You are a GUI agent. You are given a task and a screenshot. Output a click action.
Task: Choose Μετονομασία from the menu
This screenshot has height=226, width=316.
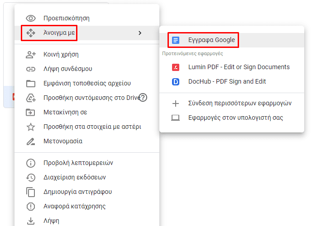(x=87, y=141)
